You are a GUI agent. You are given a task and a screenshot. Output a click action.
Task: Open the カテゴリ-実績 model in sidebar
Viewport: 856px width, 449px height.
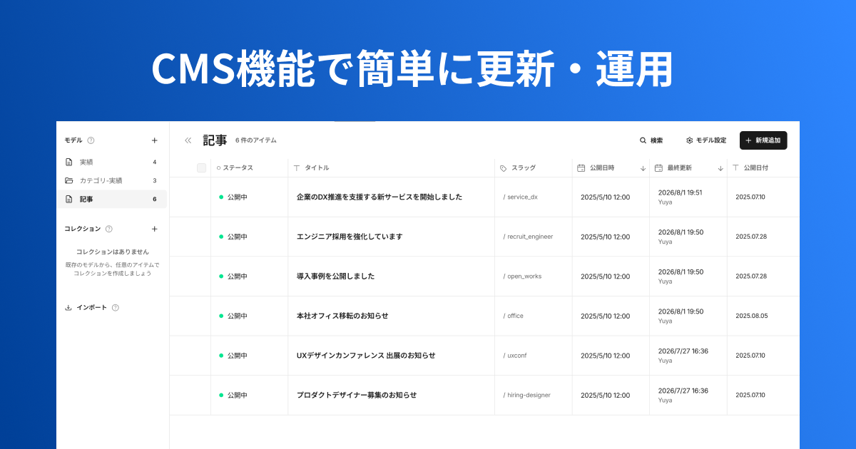[113, 180]
